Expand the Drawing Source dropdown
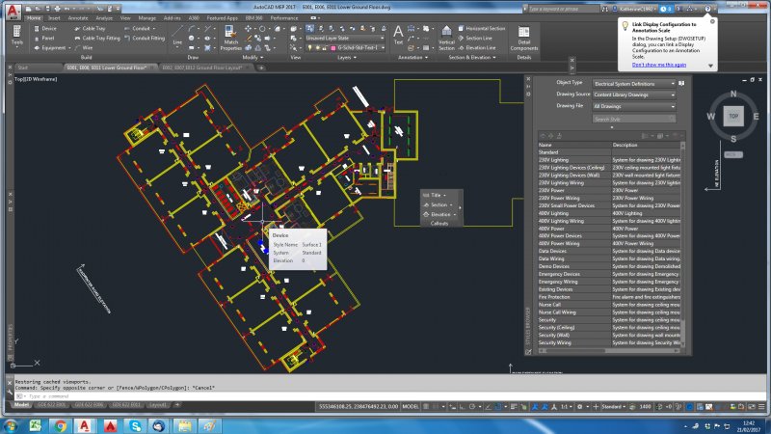 pyautogui.click(x=634, y=95)
